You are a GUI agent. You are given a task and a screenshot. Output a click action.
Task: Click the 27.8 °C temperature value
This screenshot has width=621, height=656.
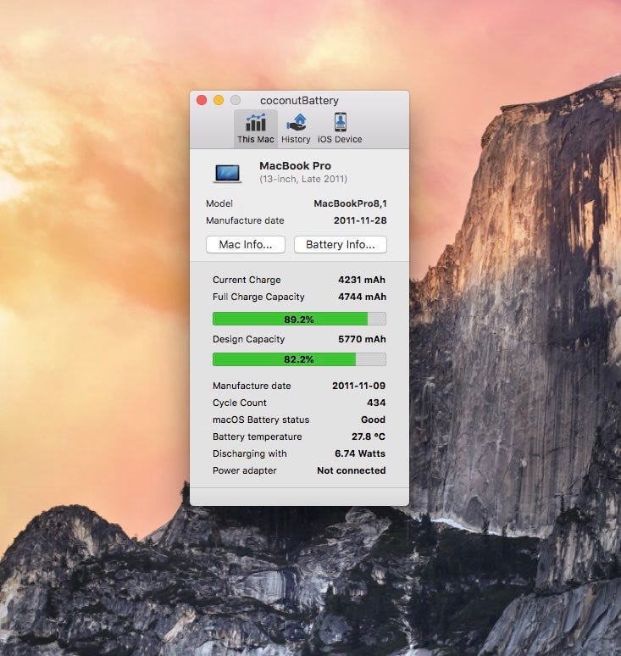coord(369,436)
